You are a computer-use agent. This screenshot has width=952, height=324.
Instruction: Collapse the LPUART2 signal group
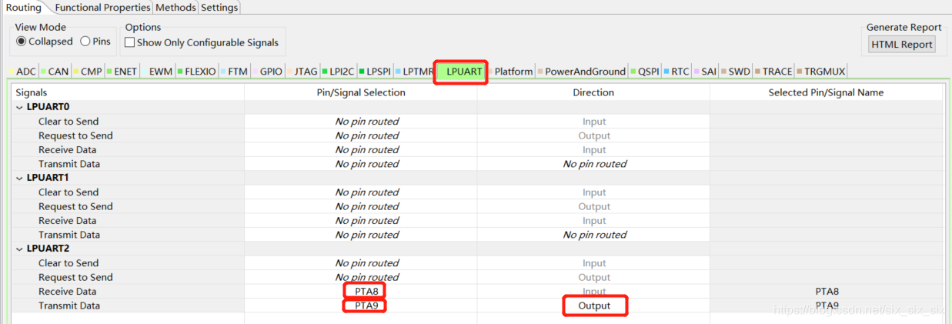point(19,249)
